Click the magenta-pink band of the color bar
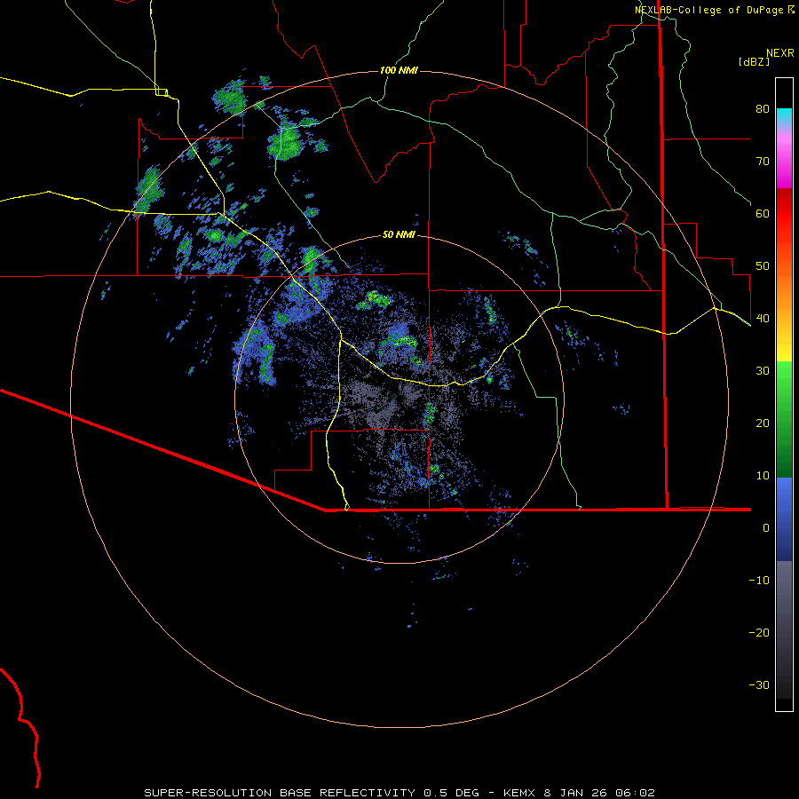799x799 pixels. tap(784, 158)
